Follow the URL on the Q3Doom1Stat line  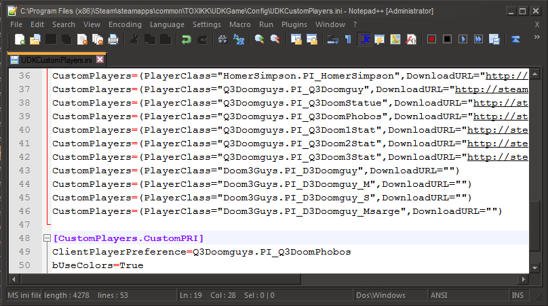pos(498,130)
